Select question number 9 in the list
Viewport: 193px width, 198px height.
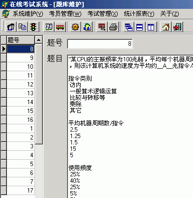coord(21,57)
